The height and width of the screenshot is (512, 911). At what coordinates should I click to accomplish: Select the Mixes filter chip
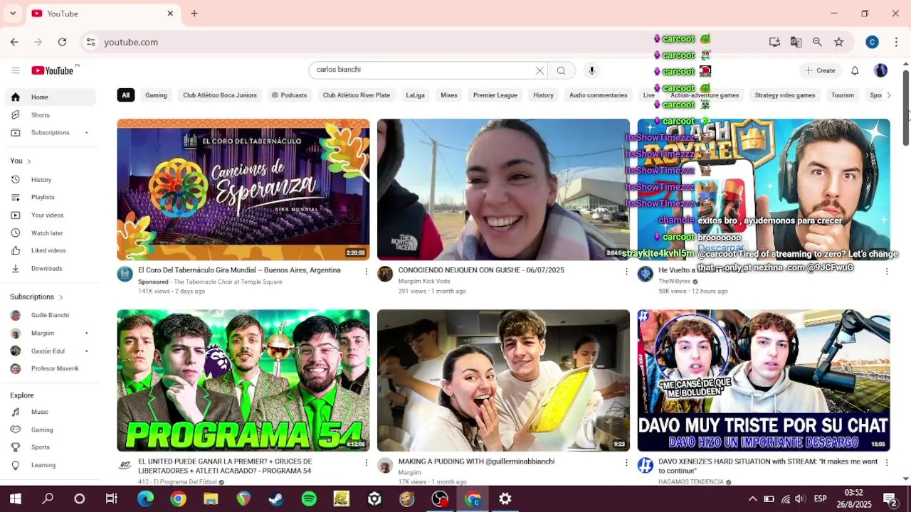[x=448, y=95]
